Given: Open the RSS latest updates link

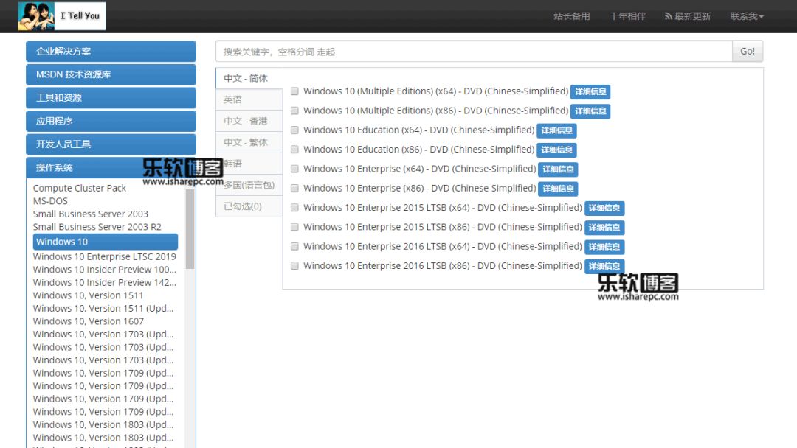Looking at the screenshot, I should (687, 16).
